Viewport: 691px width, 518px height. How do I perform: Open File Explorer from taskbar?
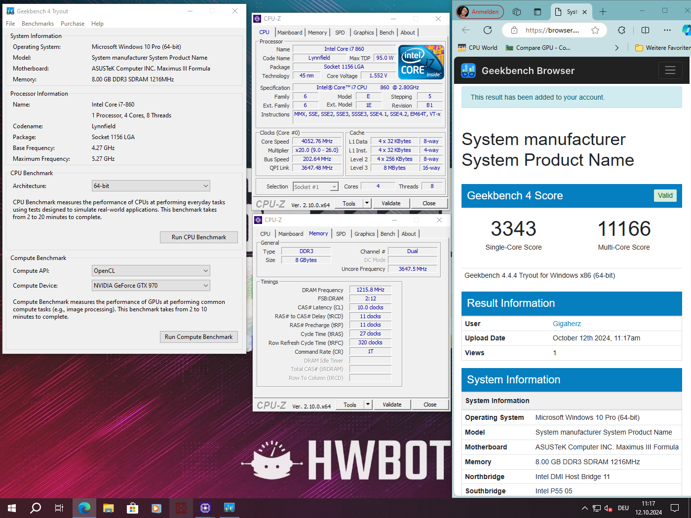point(109,508)
